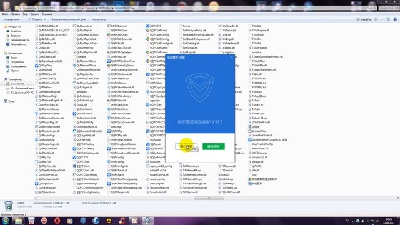Select the QMLspPing file icon

(x=36, y=65)
